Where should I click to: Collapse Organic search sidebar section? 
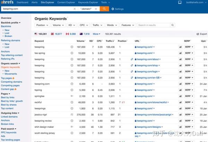(10, 64)
